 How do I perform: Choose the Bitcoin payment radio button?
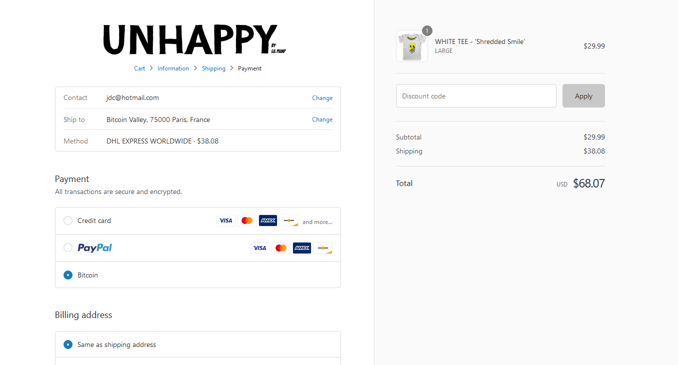point(68,275)
